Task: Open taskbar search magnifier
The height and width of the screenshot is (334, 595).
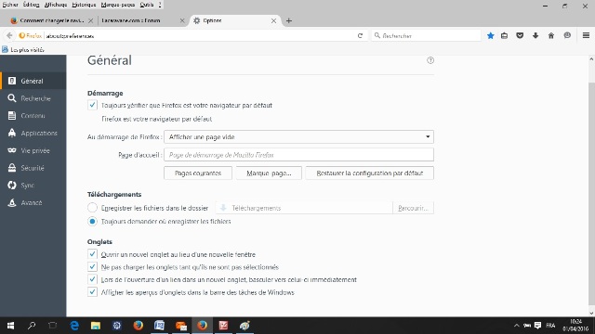Action: point(32,326)
